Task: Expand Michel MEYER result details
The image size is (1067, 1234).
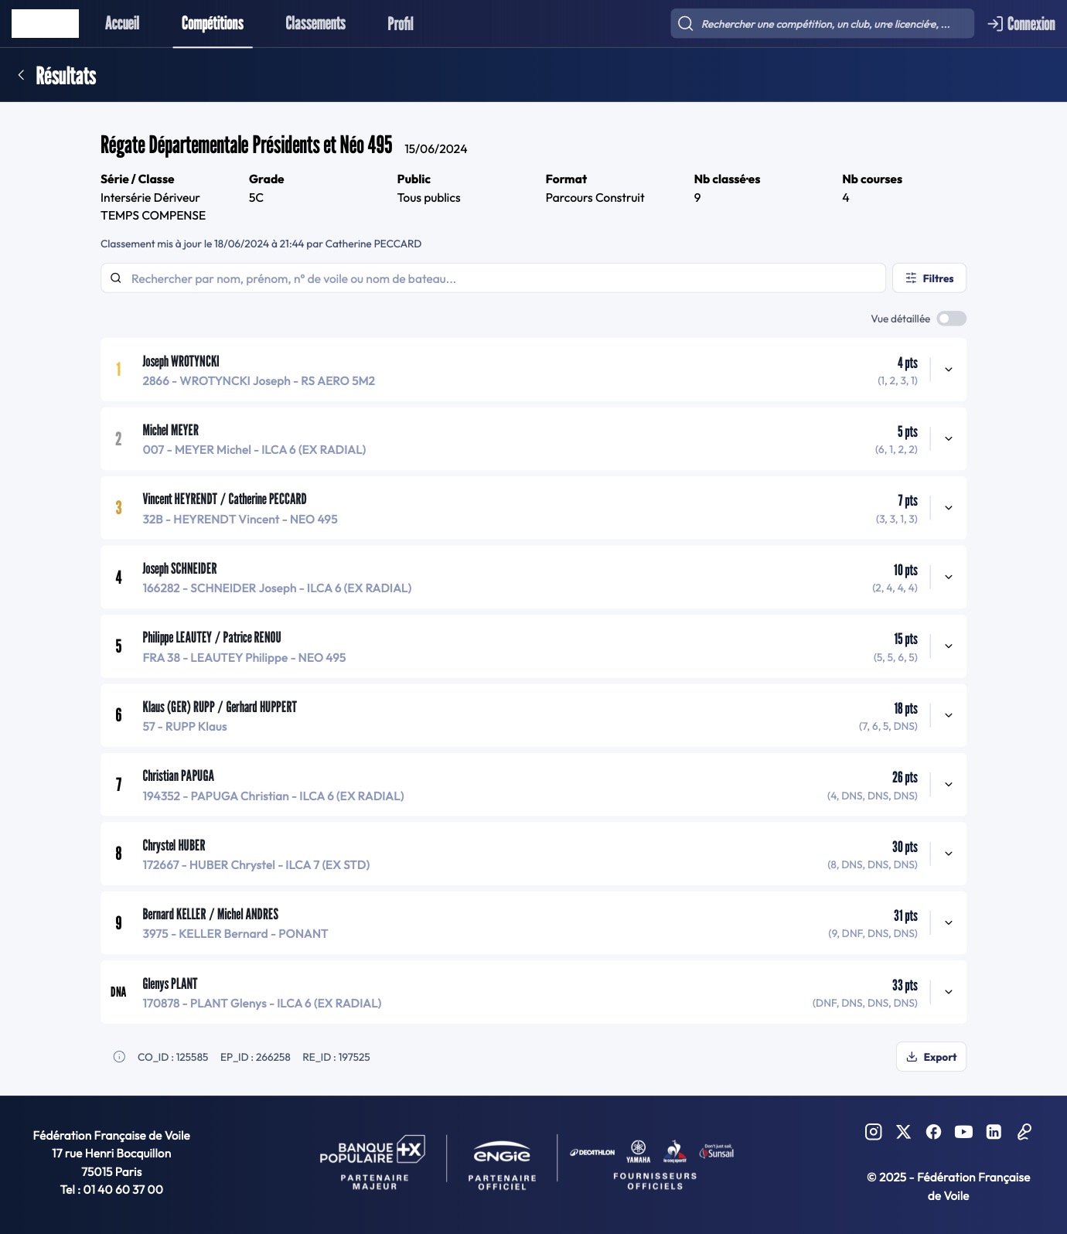Action: [x=948, y=438]
